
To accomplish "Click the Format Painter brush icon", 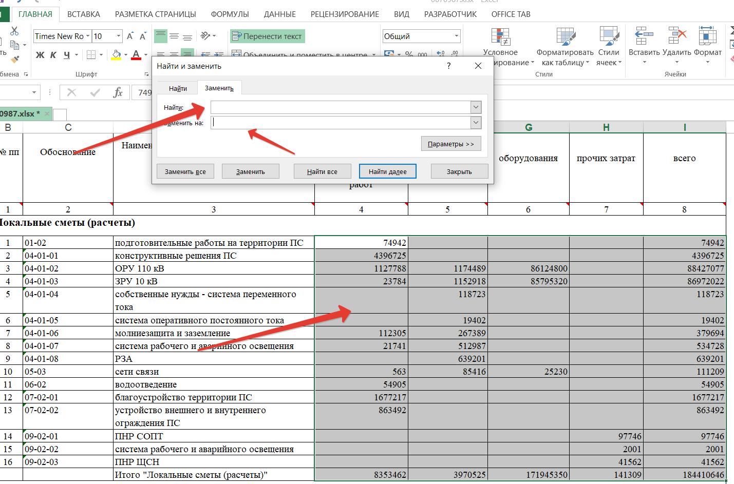I will coord(14,59).
